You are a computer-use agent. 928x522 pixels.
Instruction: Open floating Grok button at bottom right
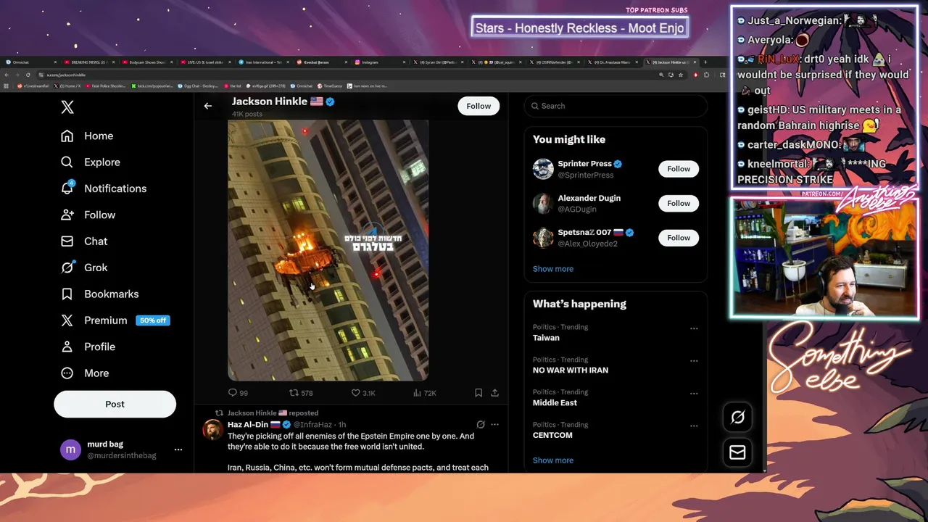pos(737,417)
